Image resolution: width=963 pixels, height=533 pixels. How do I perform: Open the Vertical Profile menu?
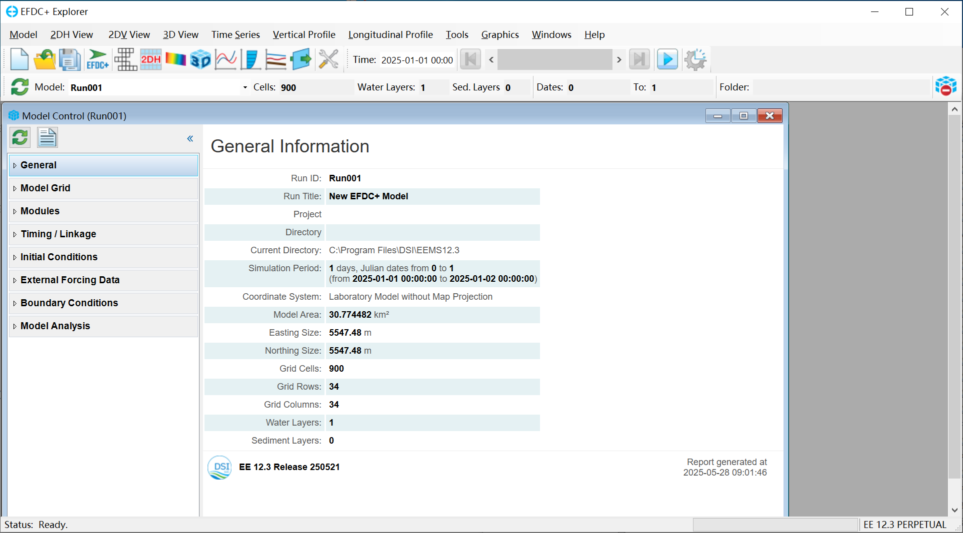304,34
